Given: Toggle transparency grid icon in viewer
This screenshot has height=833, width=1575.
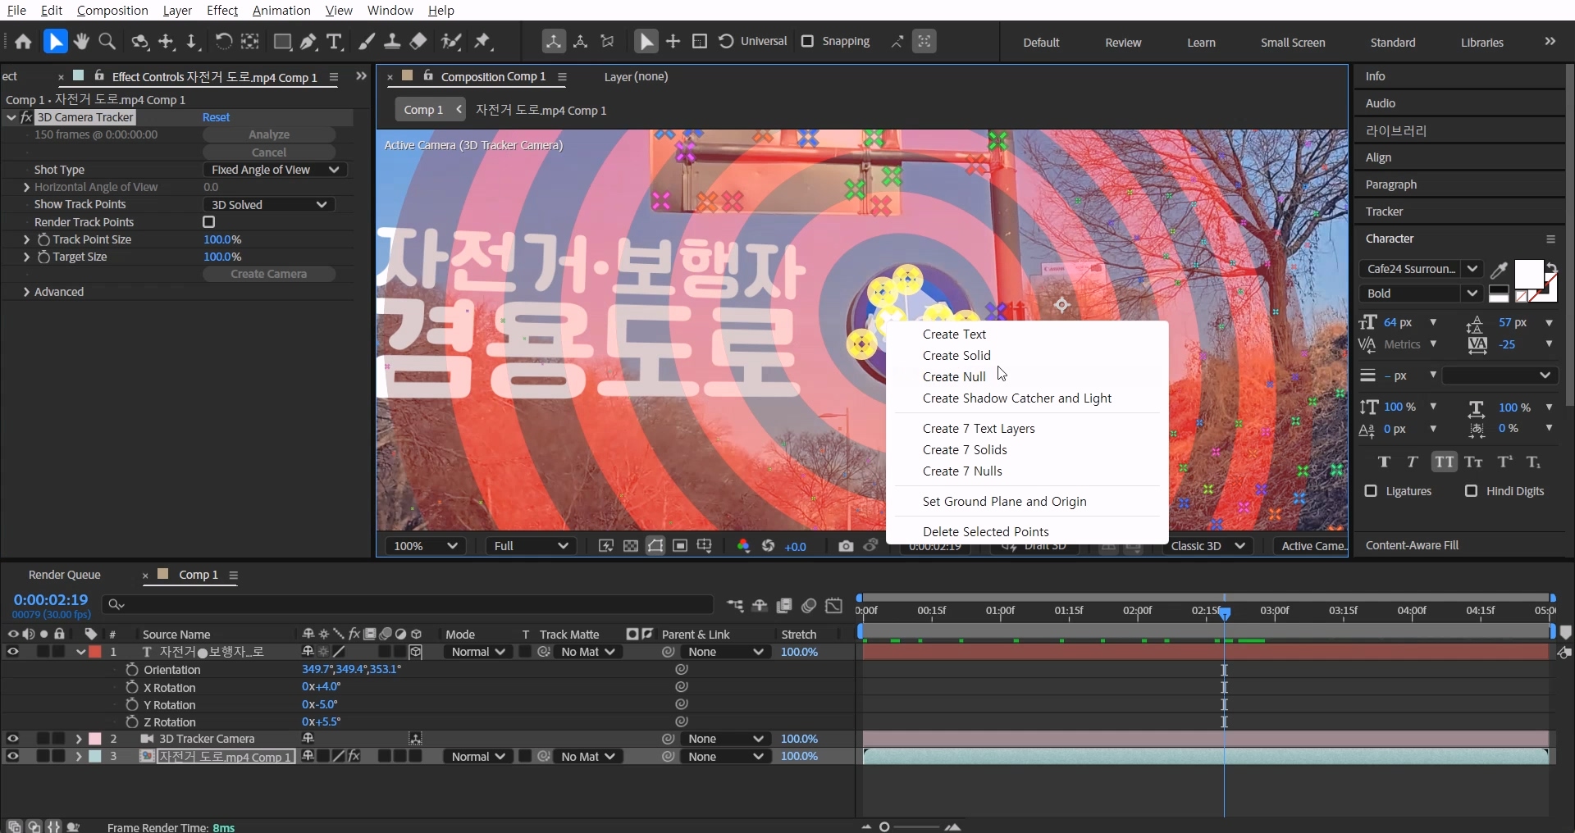Looking at the screenshot, I should click(630, 546).
